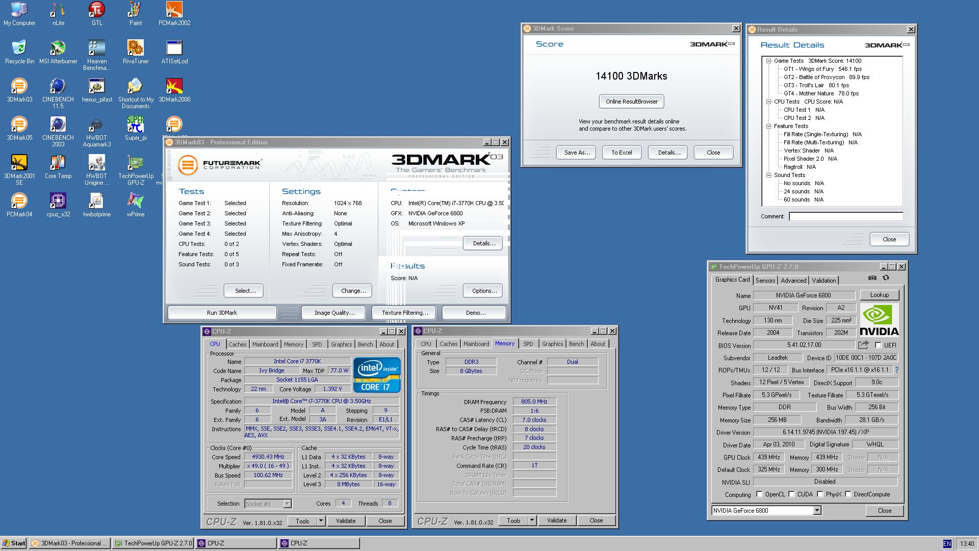Open the GTL desktop icon

point(97,14)
